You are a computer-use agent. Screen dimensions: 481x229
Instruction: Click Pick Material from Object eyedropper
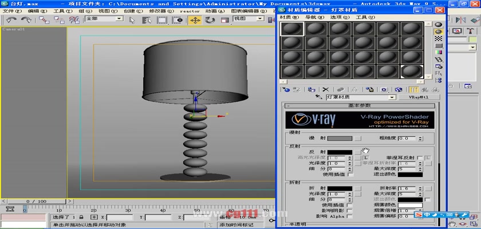(x=320, y=97)
